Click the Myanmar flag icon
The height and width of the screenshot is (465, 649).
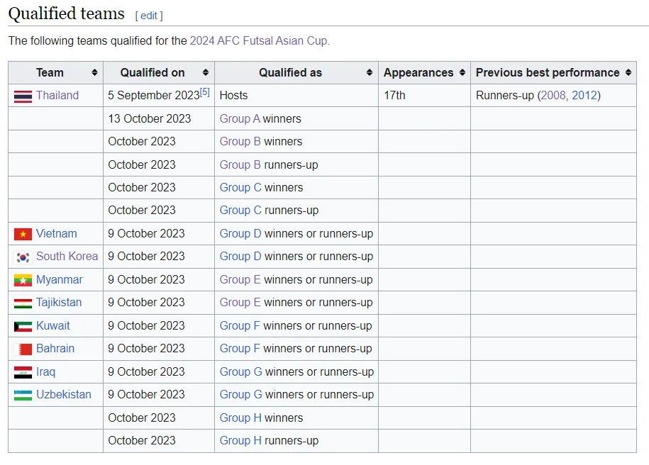23,280
